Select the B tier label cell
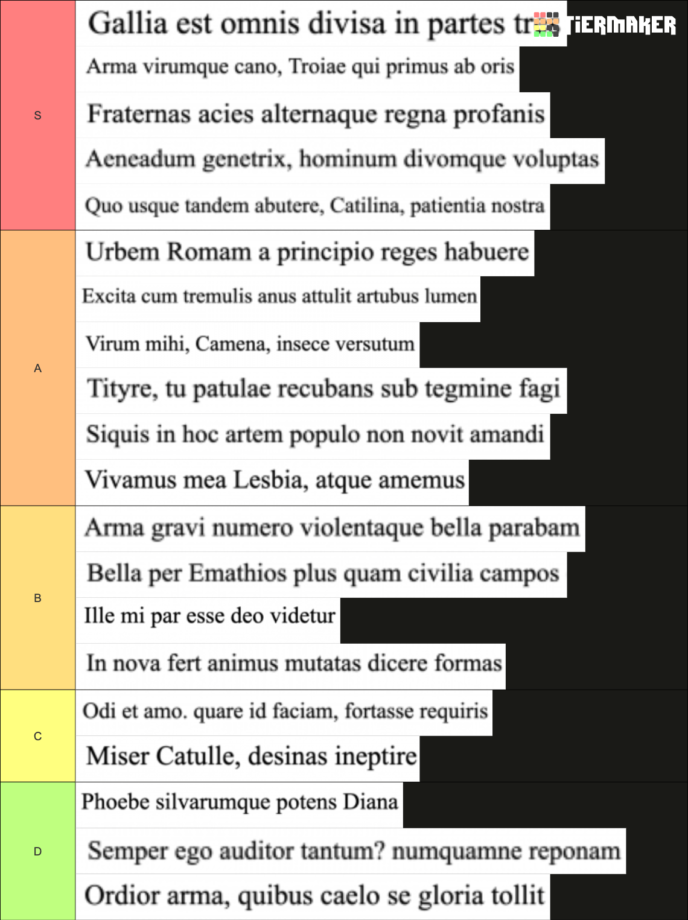This screenshot has width=688, height=920. 38,598
